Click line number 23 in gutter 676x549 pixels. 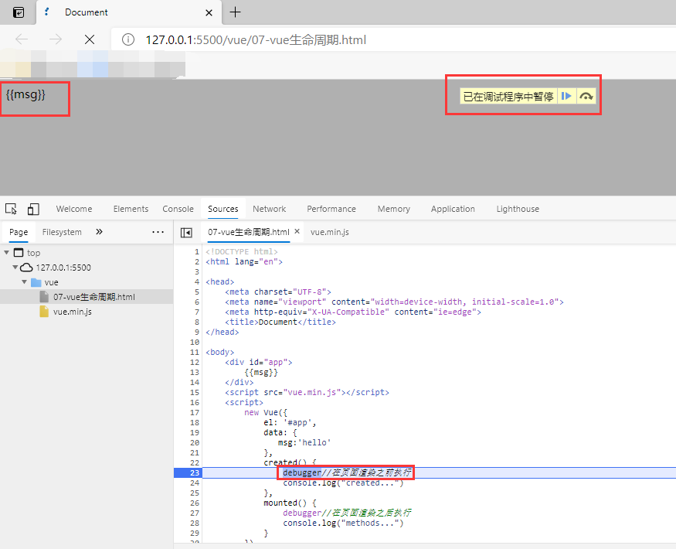click(x=195, y=472)
